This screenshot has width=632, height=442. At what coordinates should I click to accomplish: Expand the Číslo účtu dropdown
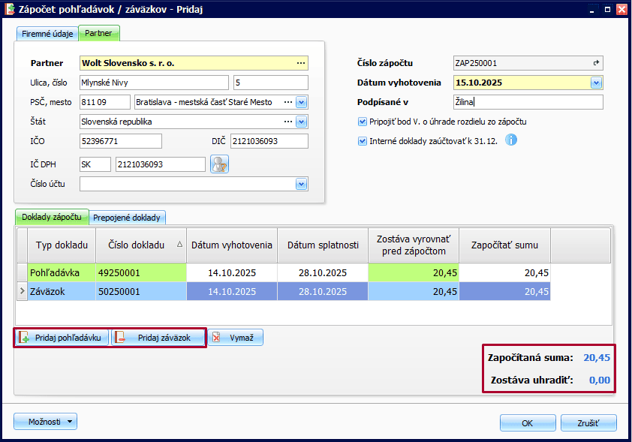pyautogui.click(x=301, y=184)
